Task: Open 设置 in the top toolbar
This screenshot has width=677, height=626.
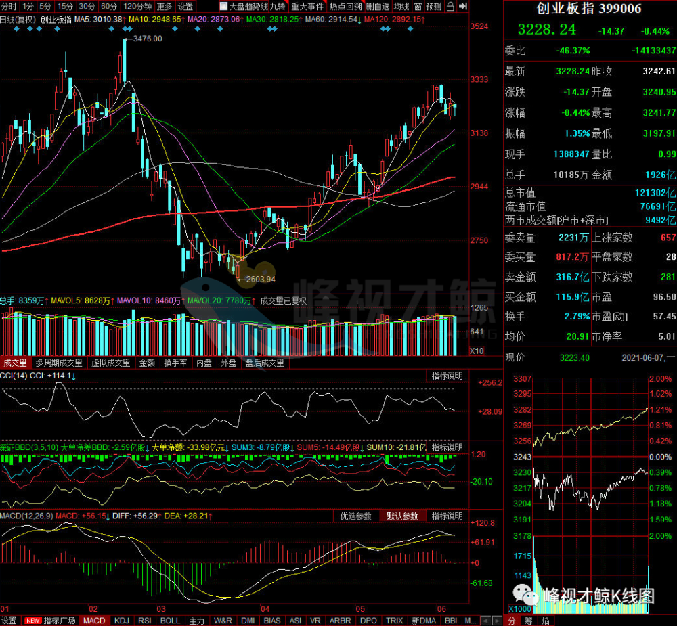Action: [185, 7]
